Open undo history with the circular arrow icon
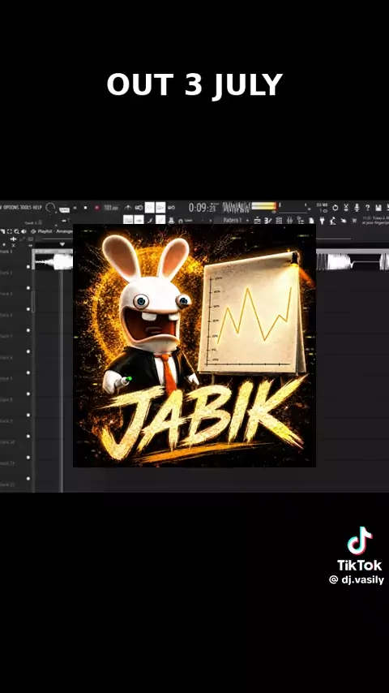The height and width of the screenshot is (693, 389). [335, 208]
